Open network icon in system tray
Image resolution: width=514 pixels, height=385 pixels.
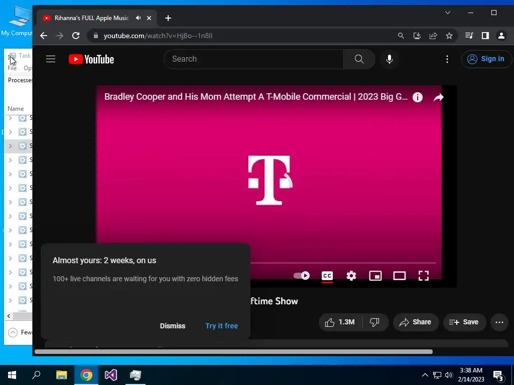click(x=437, y=375)
